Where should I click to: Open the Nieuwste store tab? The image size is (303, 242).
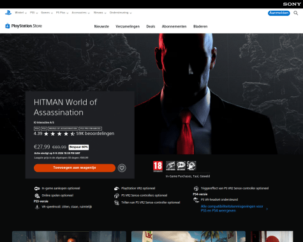click(101, 27)
